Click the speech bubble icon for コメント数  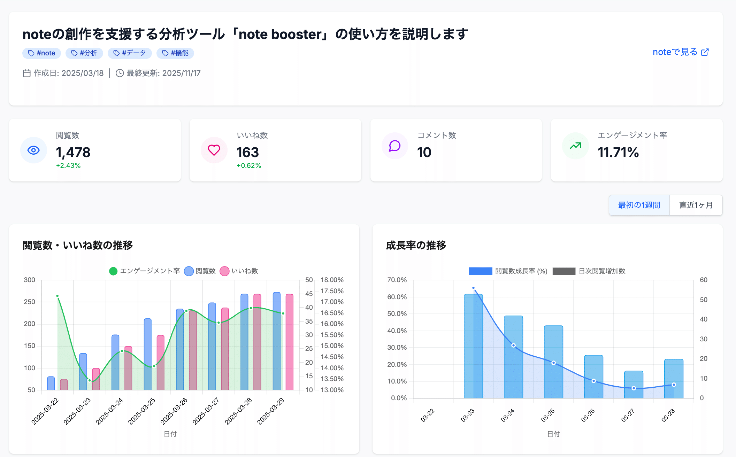(x=394, y=146)
